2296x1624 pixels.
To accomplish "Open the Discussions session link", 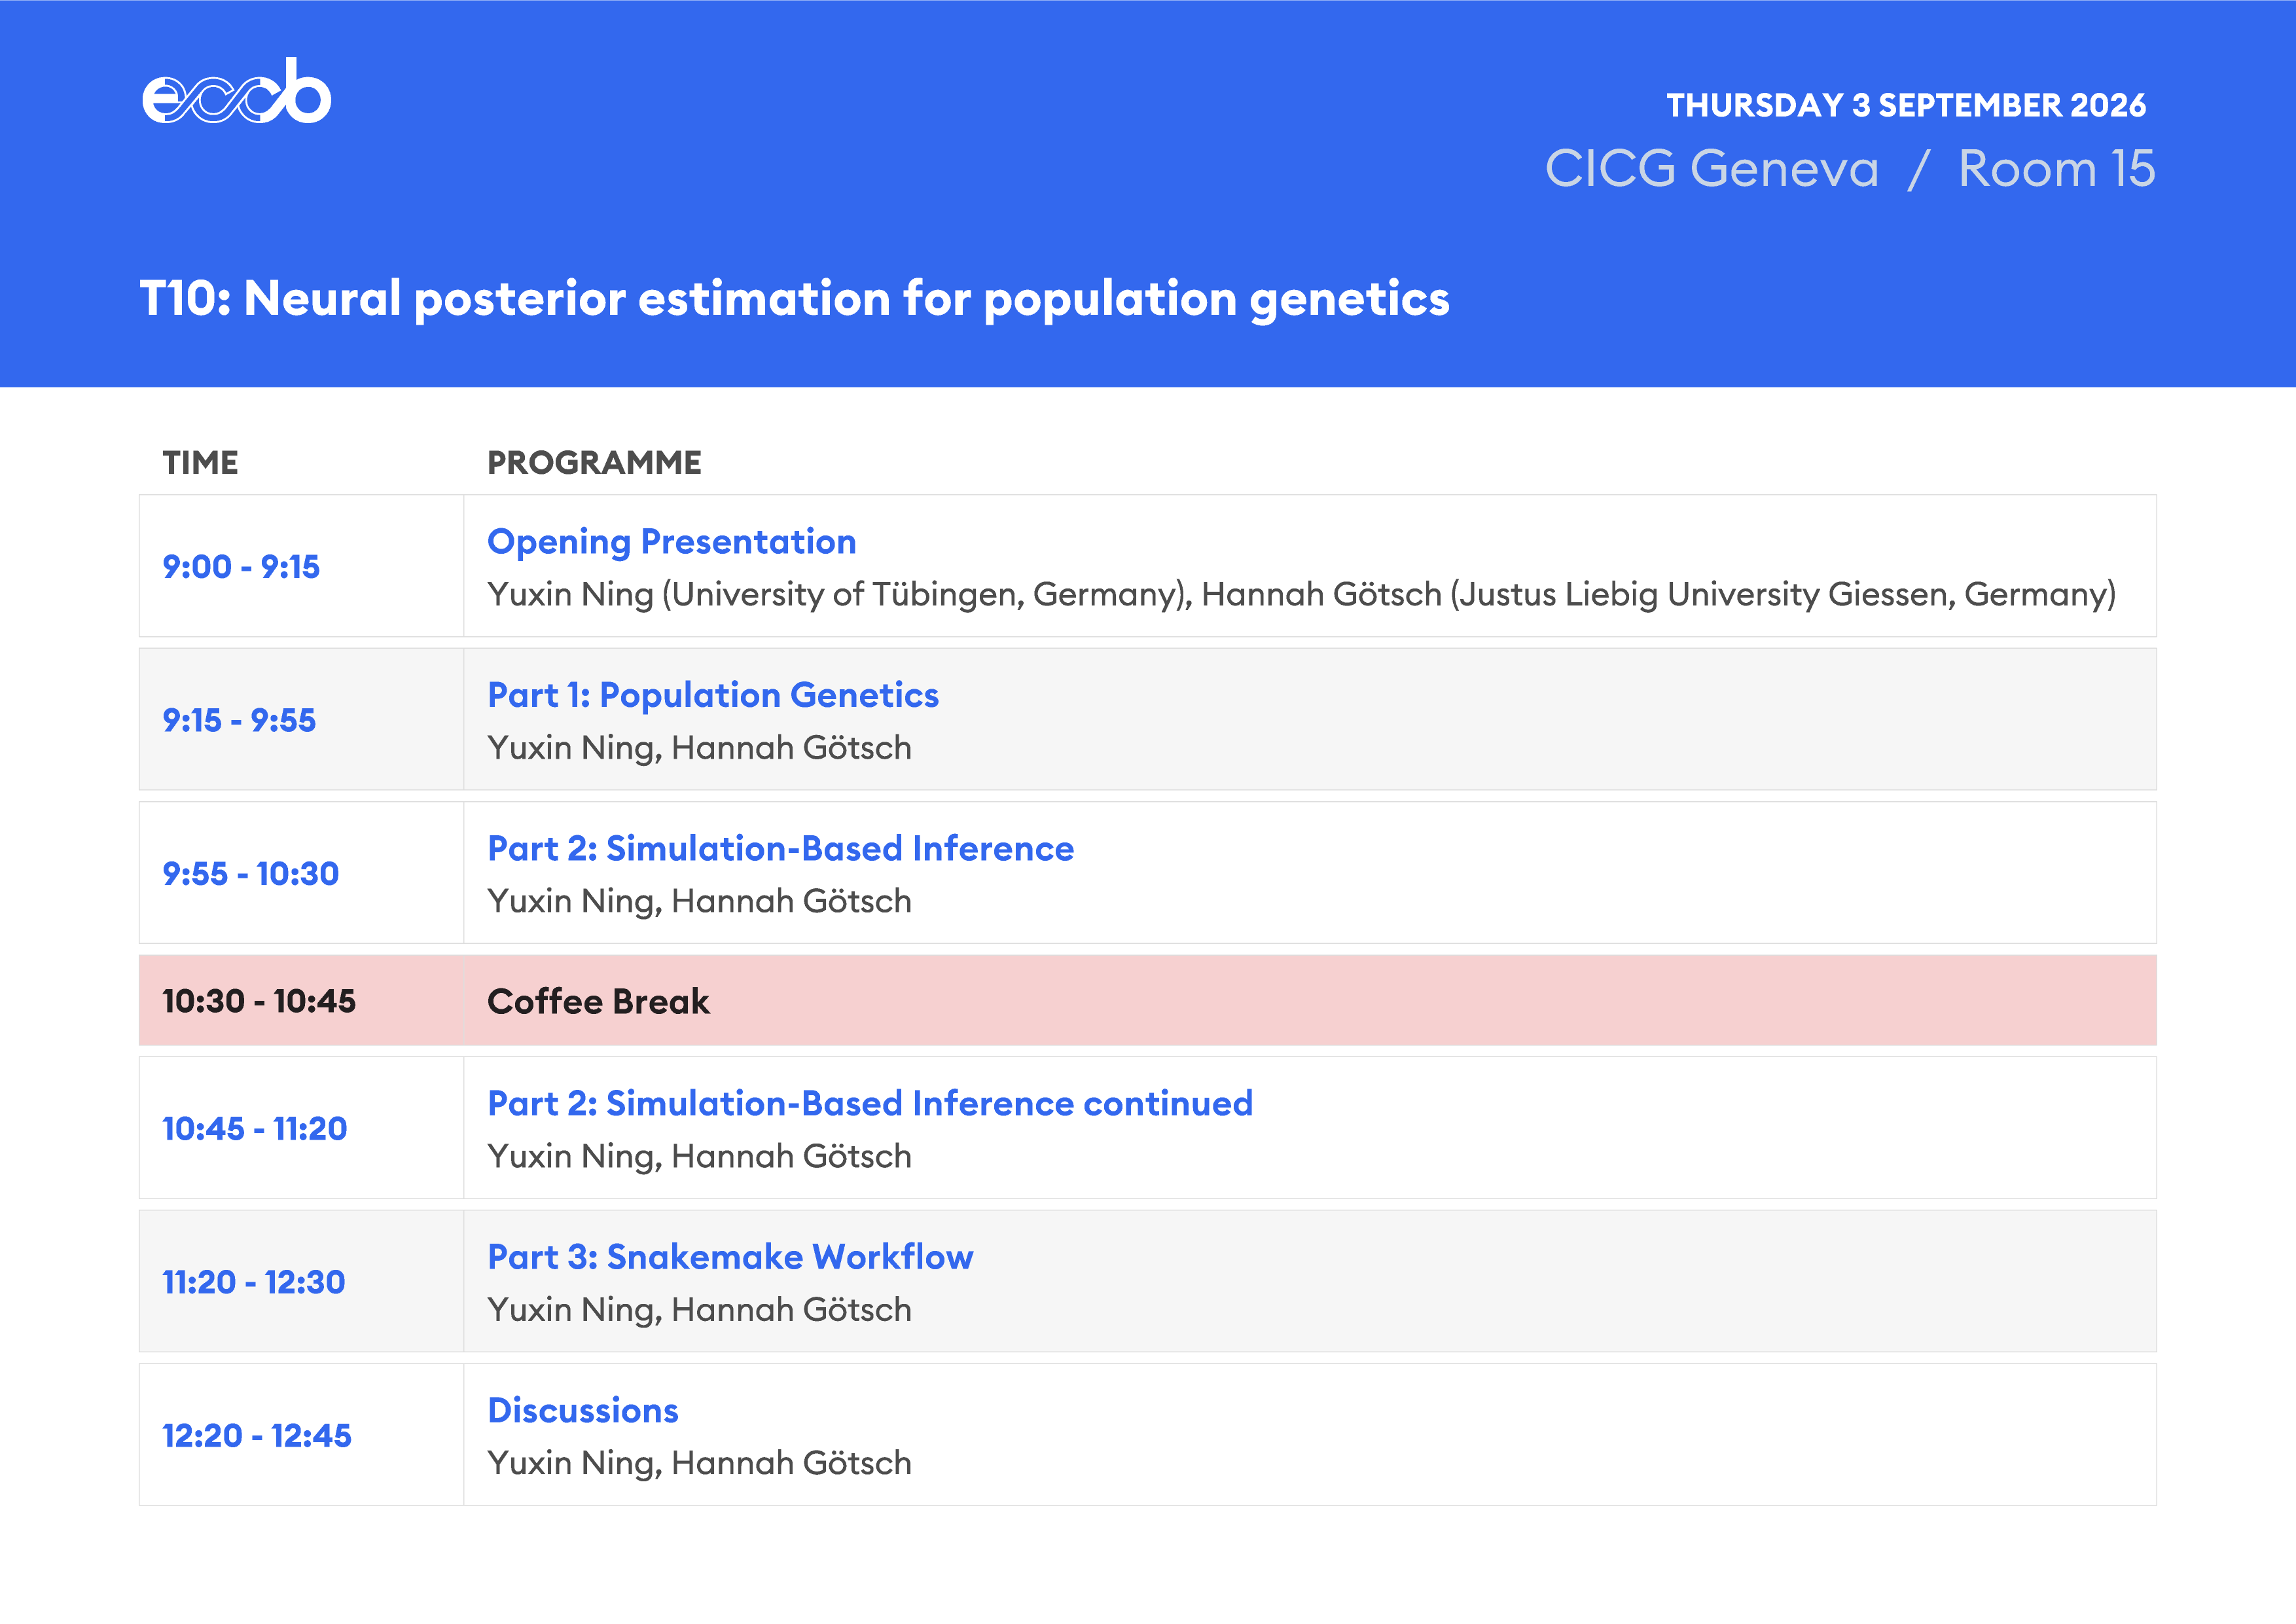I will click(x=583, y=1410).
